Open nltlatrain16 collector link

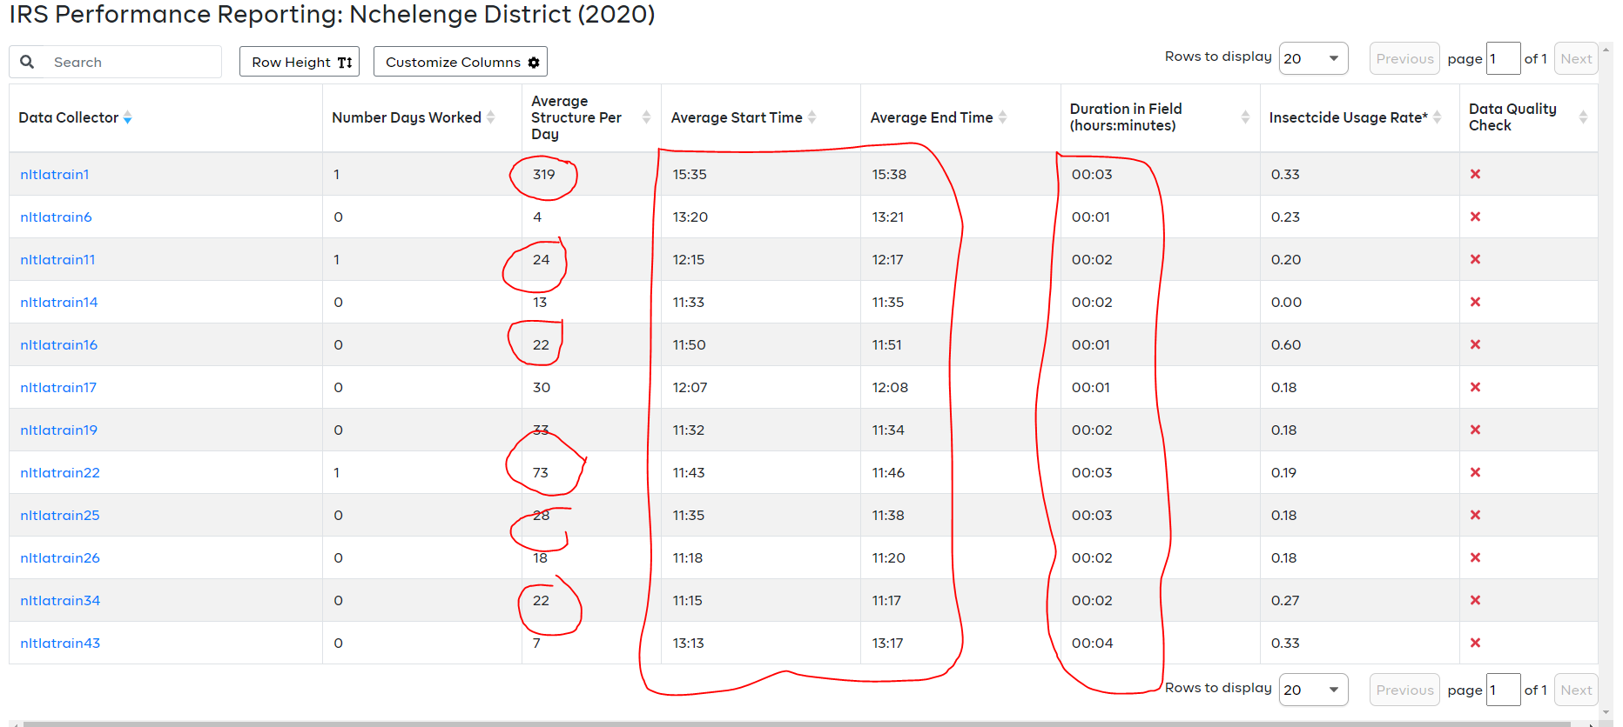59,344
